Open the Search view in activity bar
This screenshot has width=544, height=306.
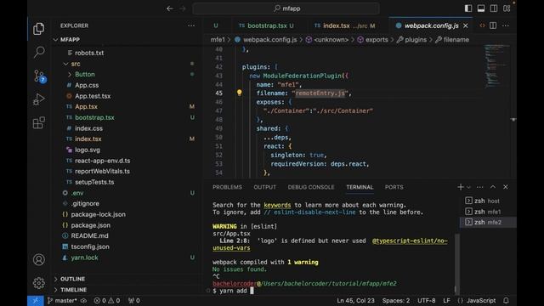(x=38, y=52)
